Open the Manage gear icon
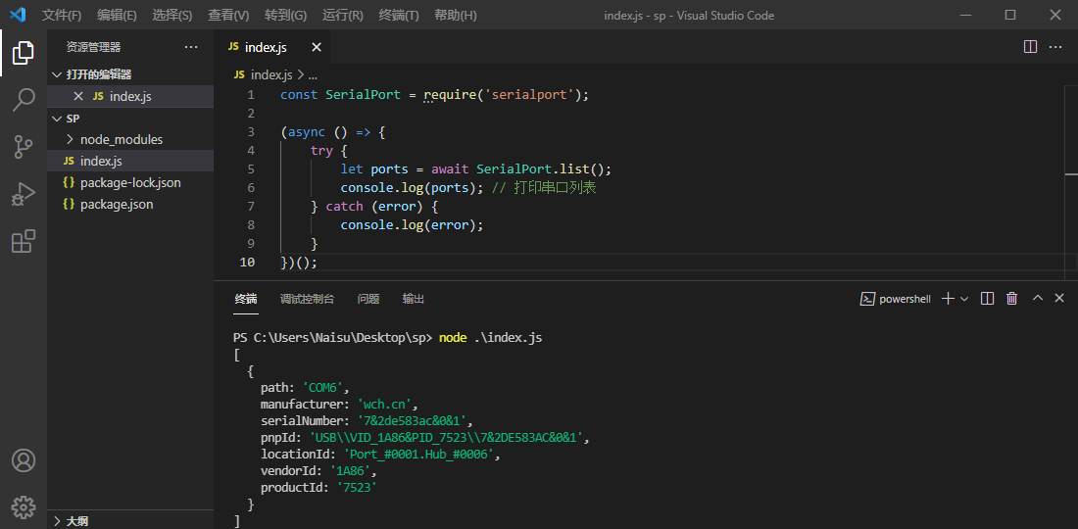Screen dimensions: 1078x529 click(24, 507)
